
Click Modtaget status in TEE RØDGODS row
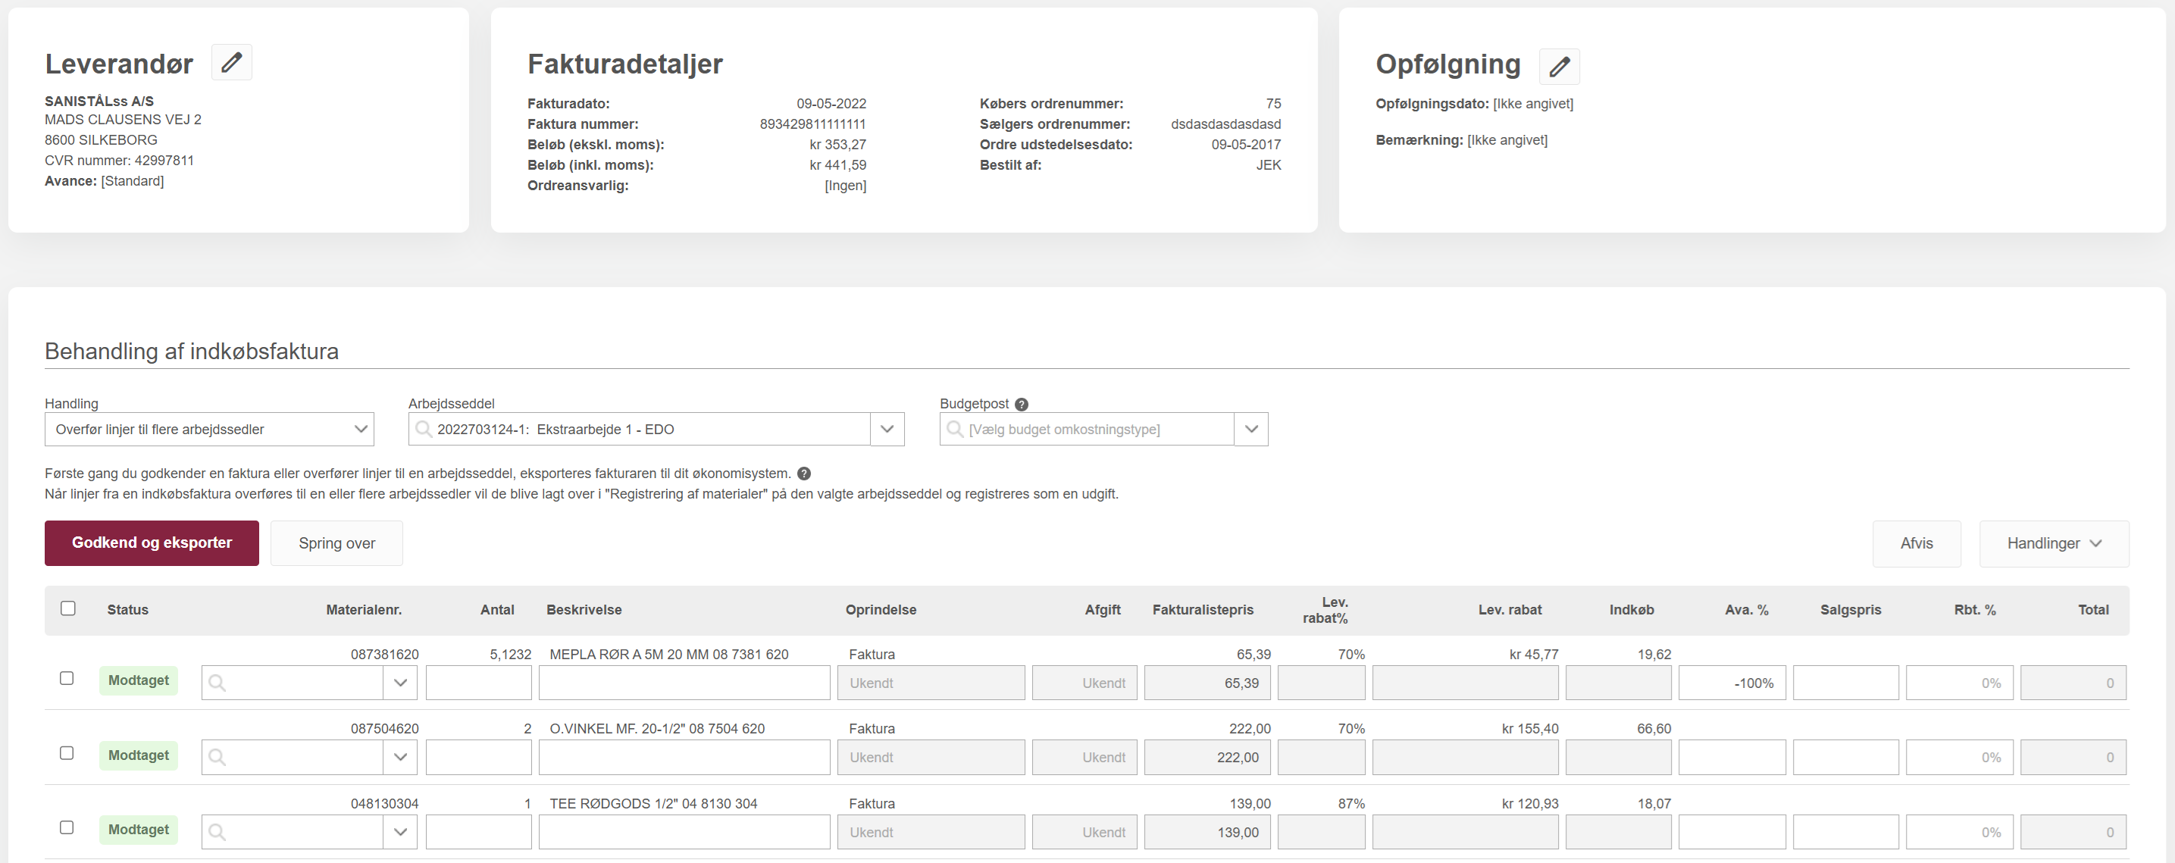pos(139,830)
